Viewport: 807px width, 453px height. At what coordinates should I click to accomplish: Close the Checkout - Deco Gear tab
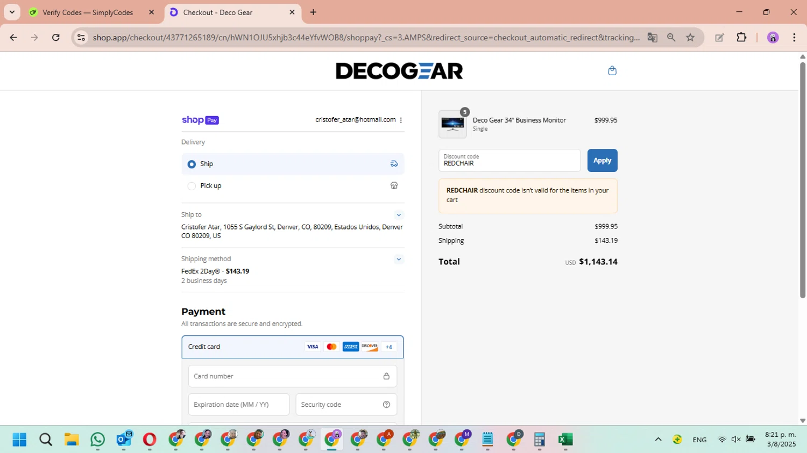[x=292, y=12]
